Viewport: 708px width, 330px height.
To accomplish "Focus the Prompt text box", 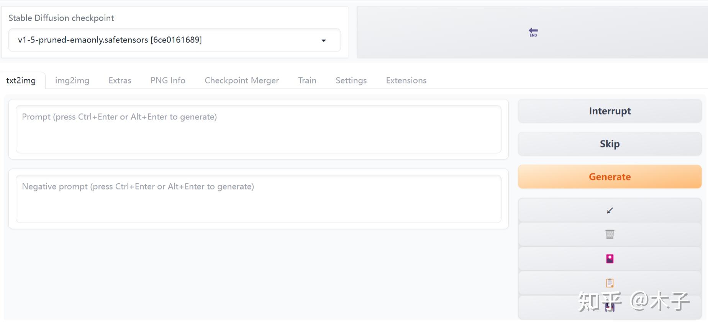I will tap(259, 129).
